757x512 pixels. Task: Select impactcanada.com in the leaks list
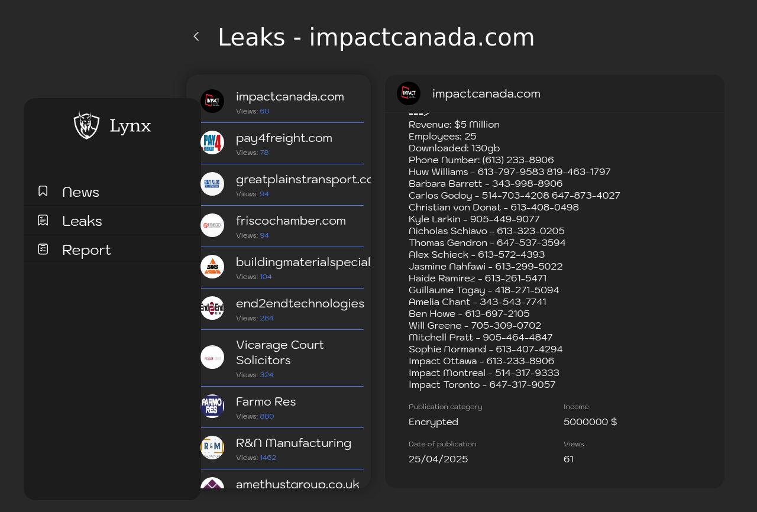pyautogui.click(x=282, y=102)
